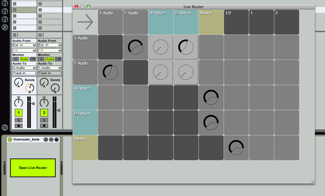Click the save preset disk icon
The image size is (325, 196).
click(56, 139)
